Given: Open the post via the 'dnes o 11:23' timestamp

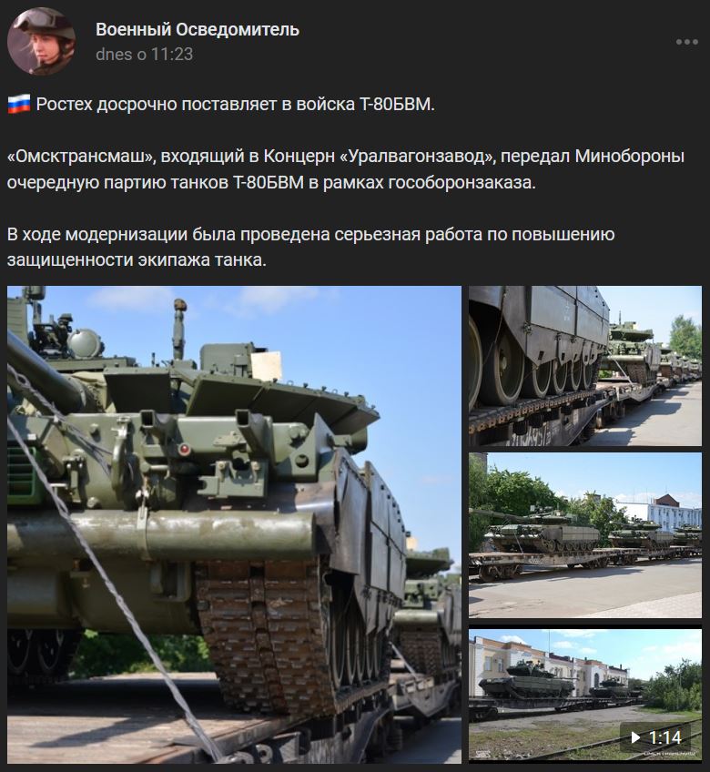Looking at the screenshot, I should coord(144,54).
